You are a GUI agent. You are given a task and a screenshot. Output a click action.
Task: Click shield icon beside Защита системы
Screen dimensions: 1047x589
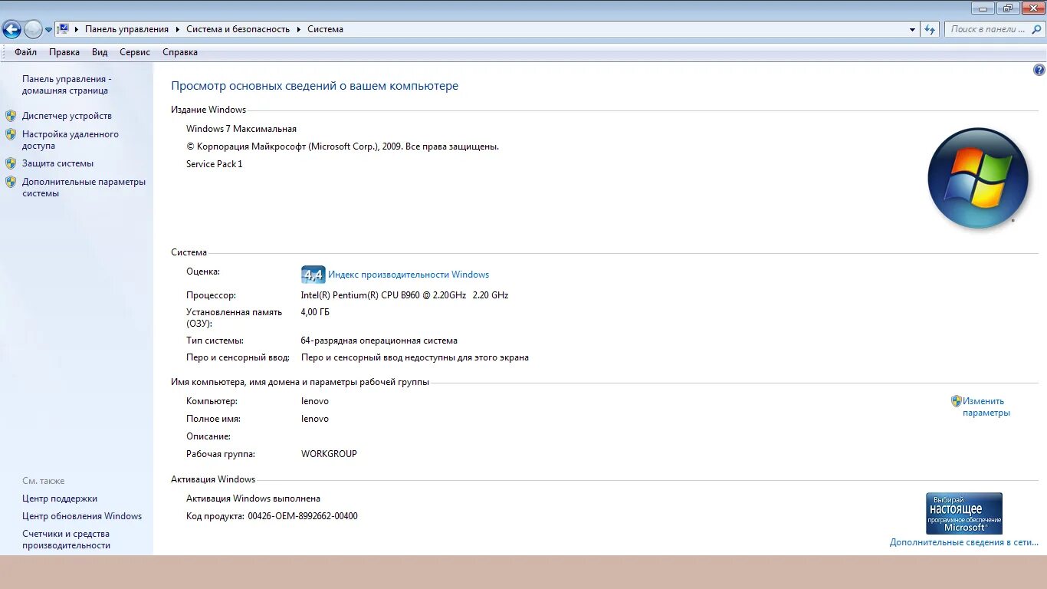tap(11, 163)
